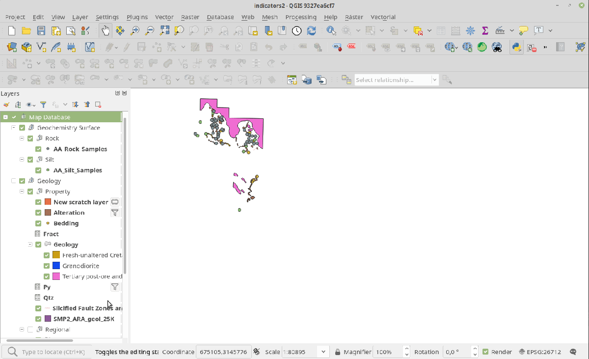The width and height of the screenshot is (589, 359).
Task: Click the Save Project icon
Action: [41, 31]
